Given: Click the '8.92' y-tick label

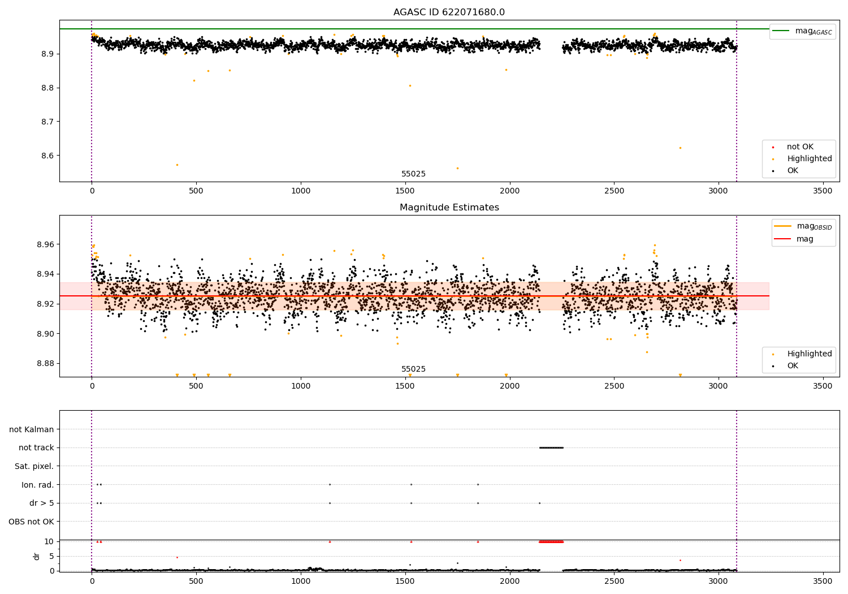Looking at the screenshot, I should [x=46, y=304].
